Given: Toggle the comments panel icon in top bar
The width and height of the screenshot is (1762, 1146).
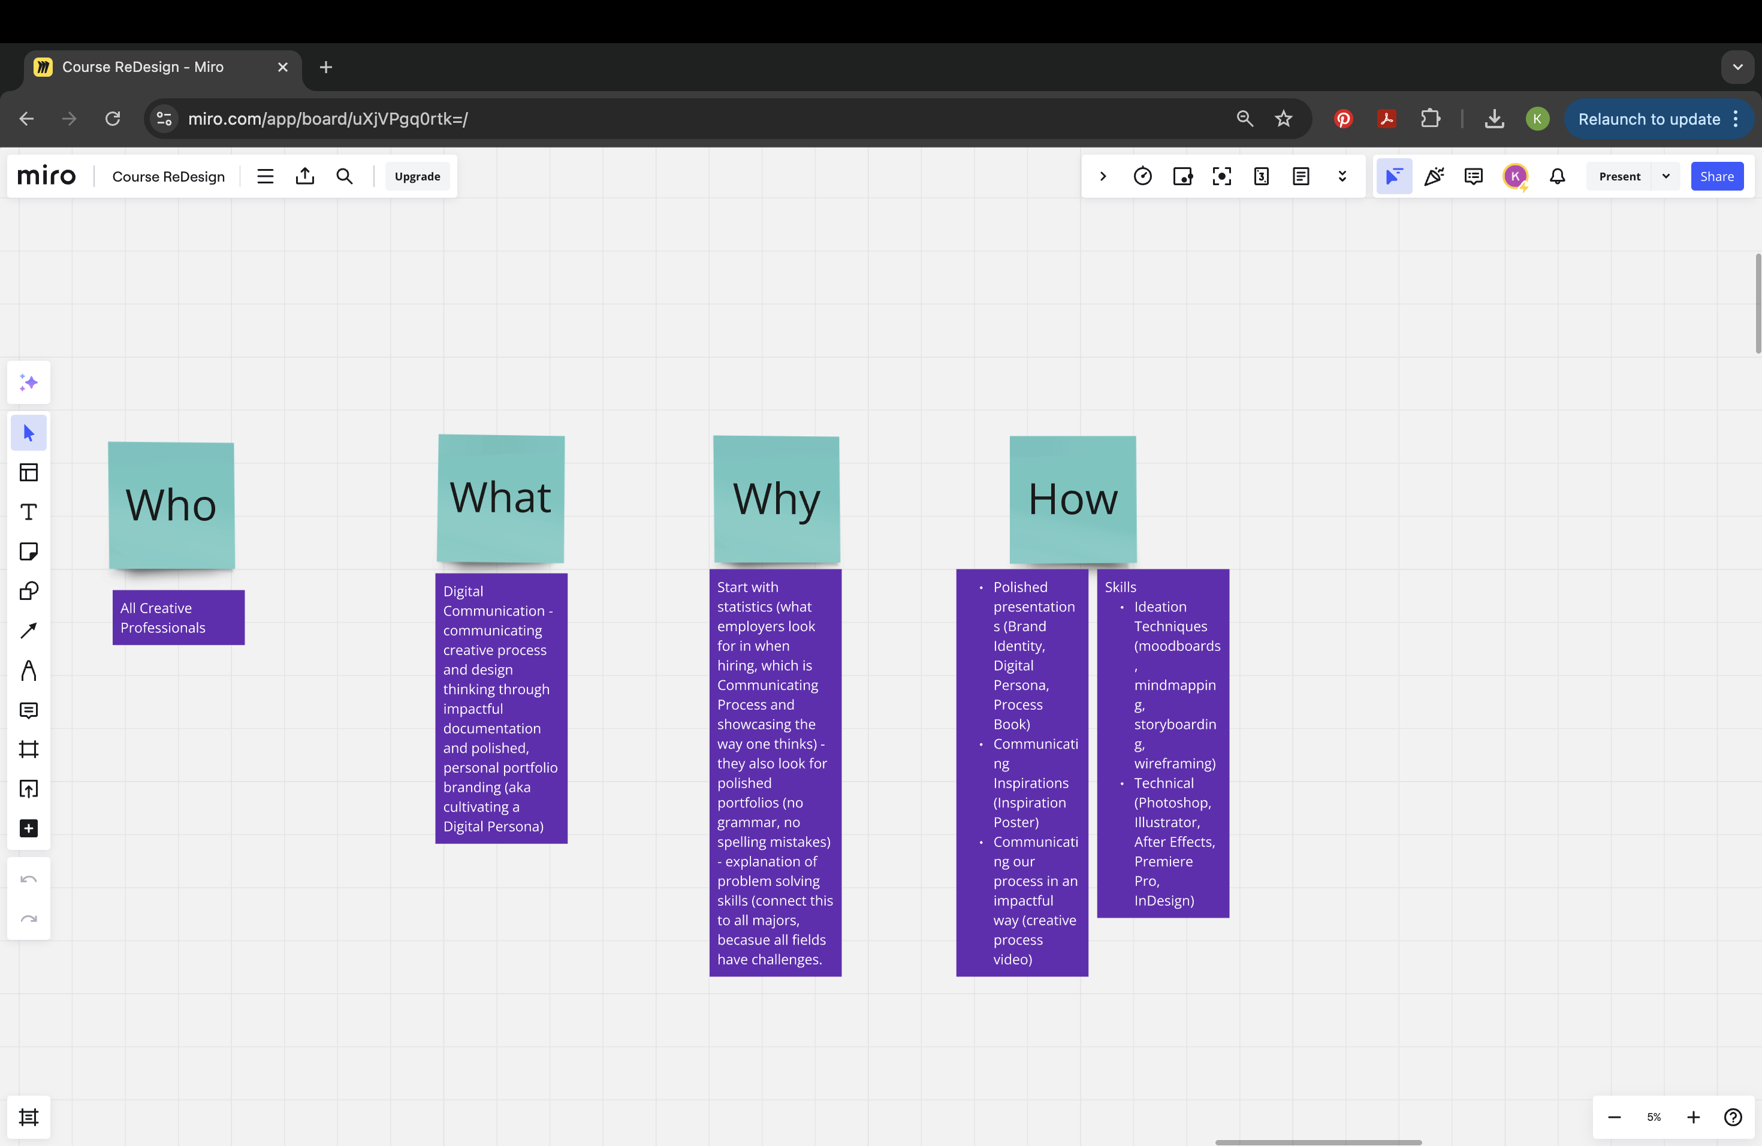Looking at the screenshot, I should 1473,176.
